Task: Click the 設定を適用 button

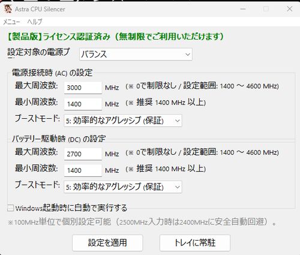Action: tap(107, 243)
